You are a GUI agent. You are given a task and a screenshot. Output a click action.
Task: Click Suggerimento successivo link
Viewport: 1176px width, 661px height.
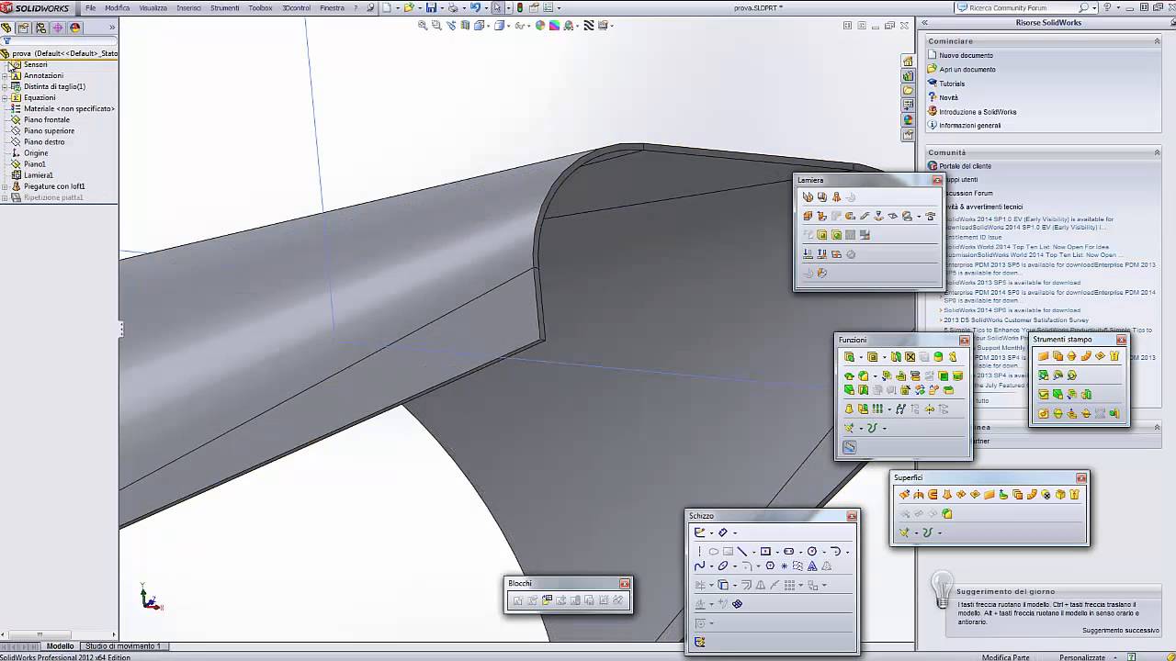click(x=1121, y=631)
